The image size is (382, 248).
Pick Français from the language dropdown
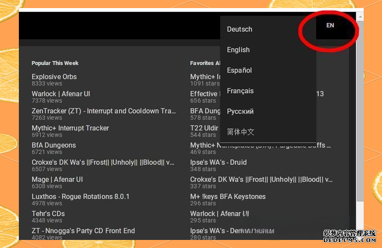click(x=240, y=91)
